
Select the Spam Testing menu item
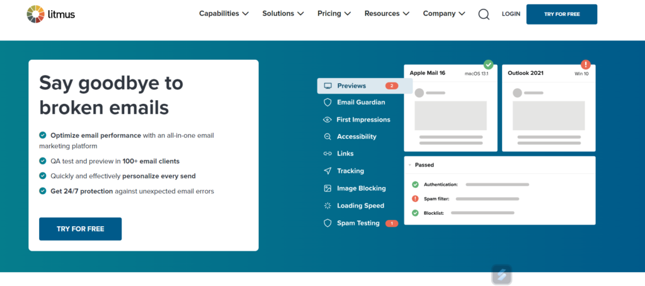pos(361,223)
